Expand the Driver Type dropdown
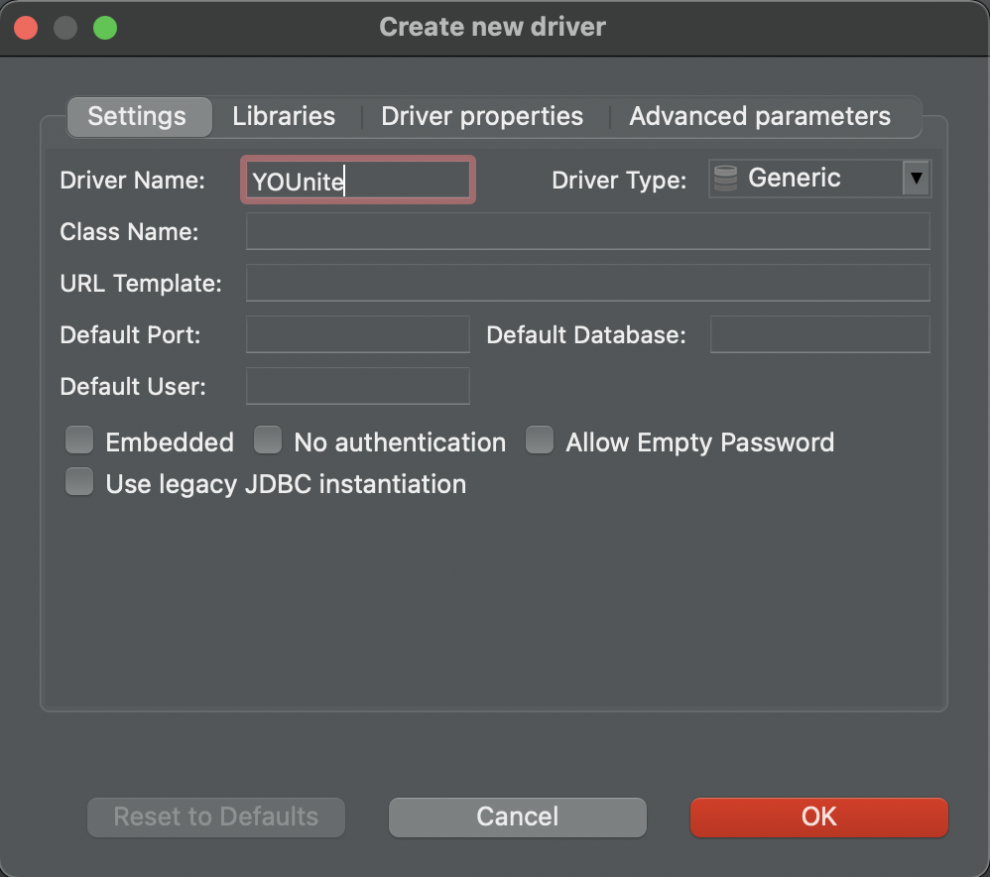The width and height of the screenshot is (990, 877). point(916,180)
